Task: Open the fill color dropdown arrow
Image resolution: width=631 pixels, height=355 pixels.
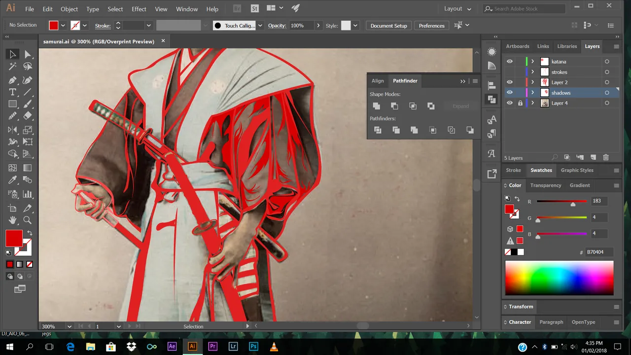Action: (63, 26)
